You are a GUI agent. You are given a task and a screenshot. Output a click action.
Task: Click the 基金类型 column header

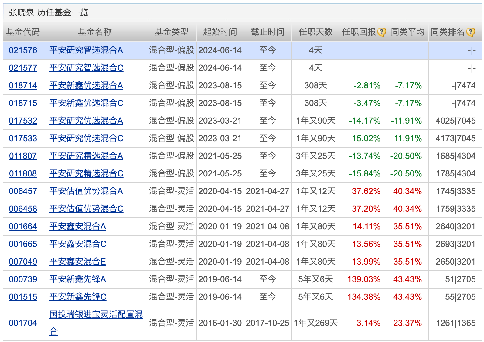coord(172,32)
